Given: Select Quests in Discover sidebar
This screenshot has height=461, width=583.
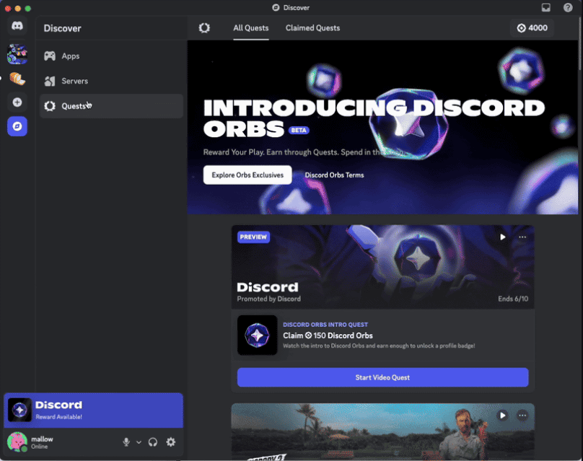Looking at the screenshot, I should pyautogui.click(x=112, y=106).
